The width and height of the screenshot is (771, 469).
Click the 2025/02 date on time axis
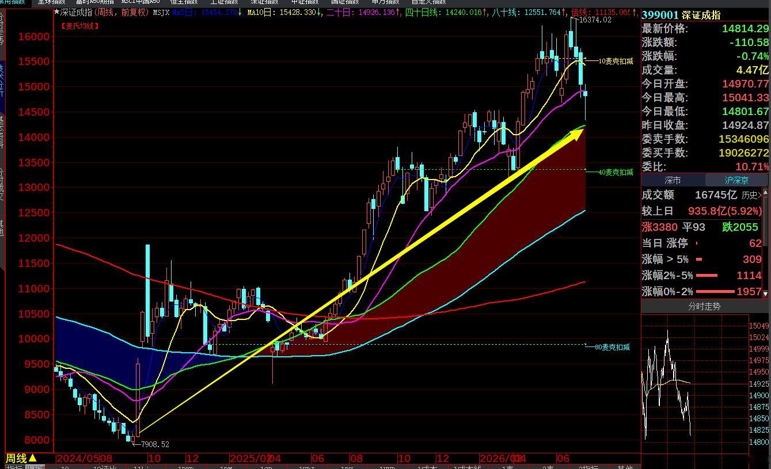(250, 459)
